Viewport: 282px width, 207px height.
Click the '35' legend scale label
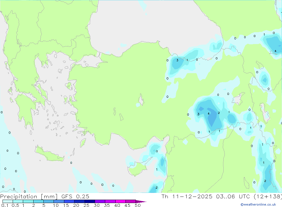(107, 205)
